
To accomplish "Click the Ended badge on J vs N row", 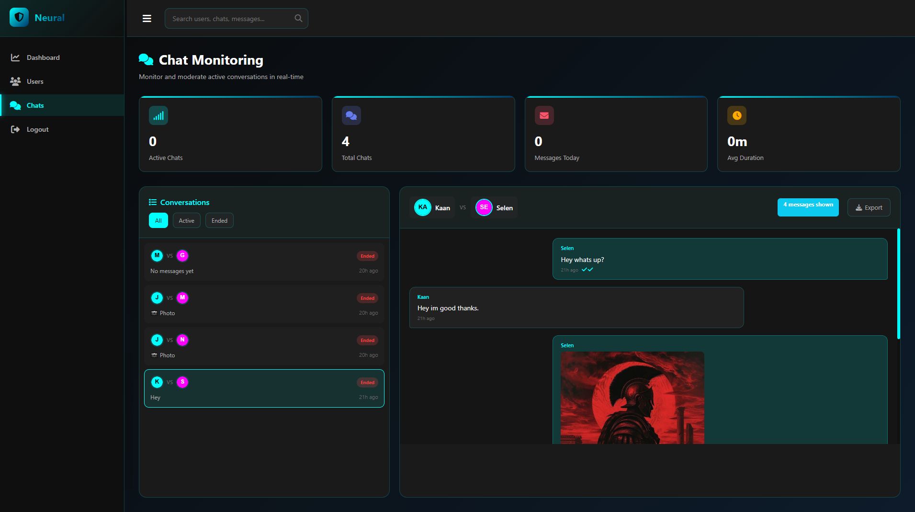I will (368, 341).
